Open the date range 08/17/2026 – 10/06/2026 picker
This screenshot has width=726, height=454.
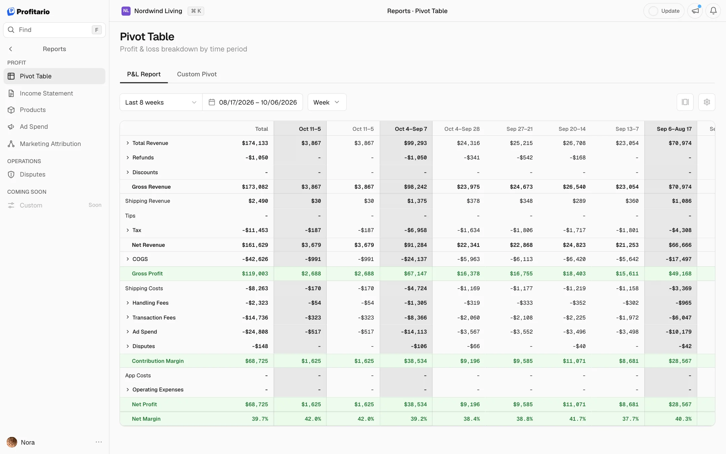253,102
